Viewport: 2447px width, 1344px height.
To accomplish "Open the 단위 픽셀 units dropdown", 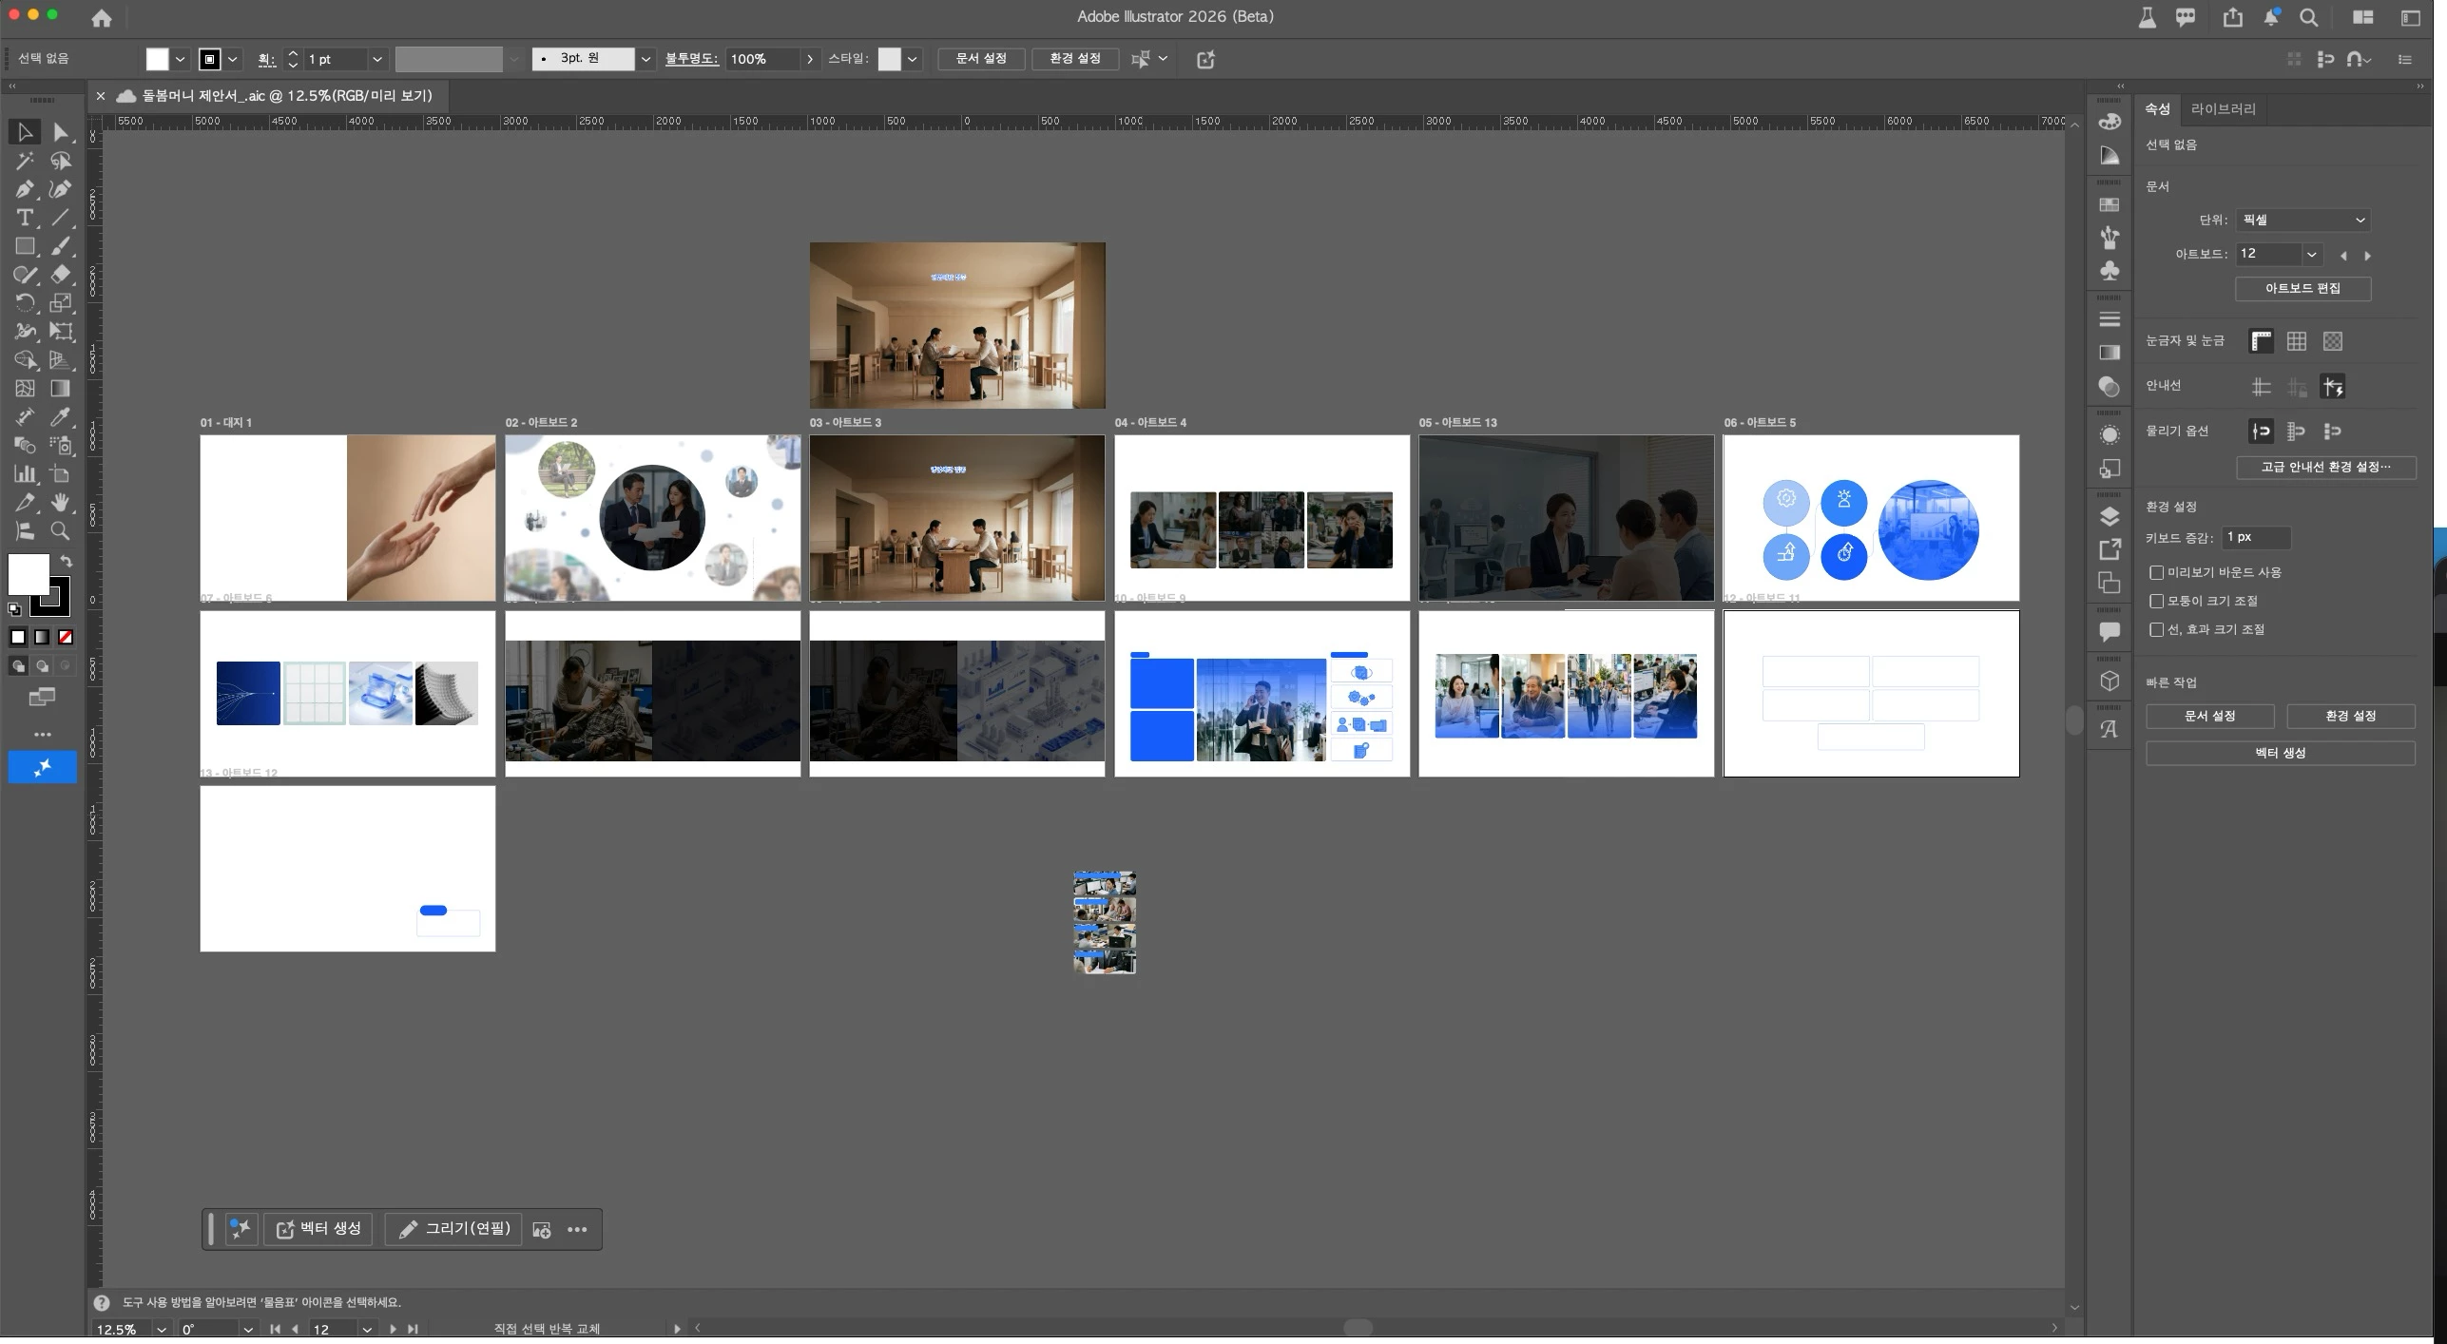I will point(2302,220).
